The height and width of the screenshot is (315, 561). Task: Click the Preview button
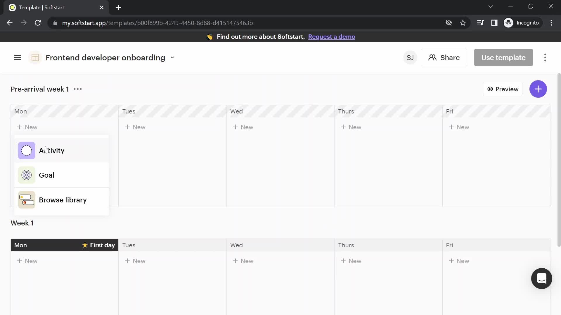pos(503,89)
